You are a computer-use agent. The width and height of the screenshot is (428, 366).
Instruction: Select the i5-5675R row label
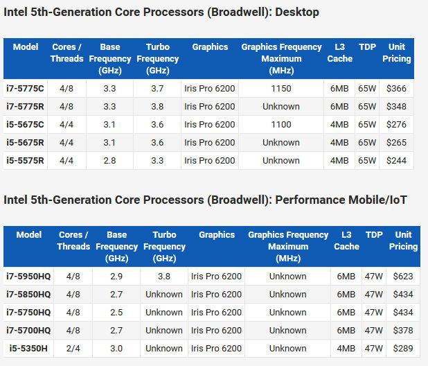click(26, 143)
